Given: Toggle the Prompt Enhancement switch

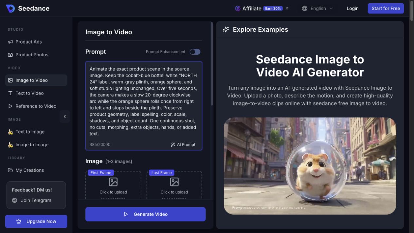Looking at the screenshot, I should (x=195, y=52).
